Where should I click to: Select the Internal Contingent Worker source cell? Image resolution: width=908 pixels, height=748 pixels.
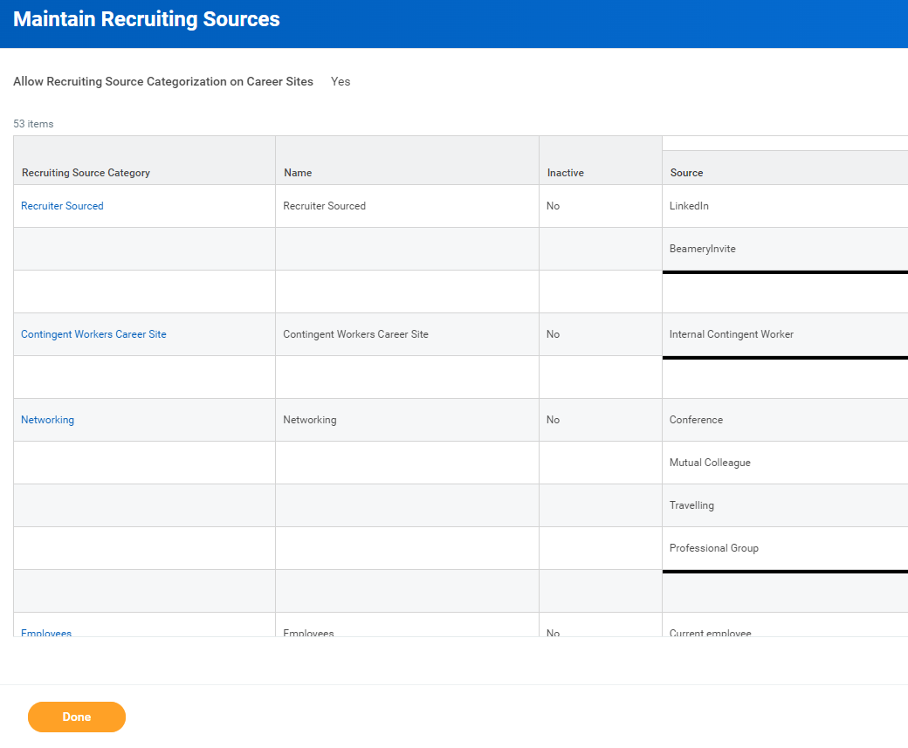pyautogui.click(x=785, y=334)
